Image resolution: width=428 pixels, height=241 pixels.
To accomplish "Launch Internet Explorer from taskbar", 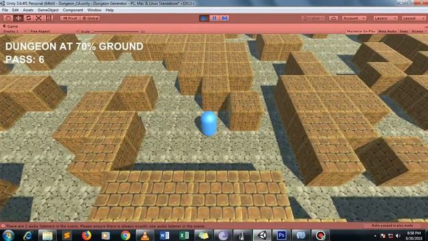I will point(28,235).
